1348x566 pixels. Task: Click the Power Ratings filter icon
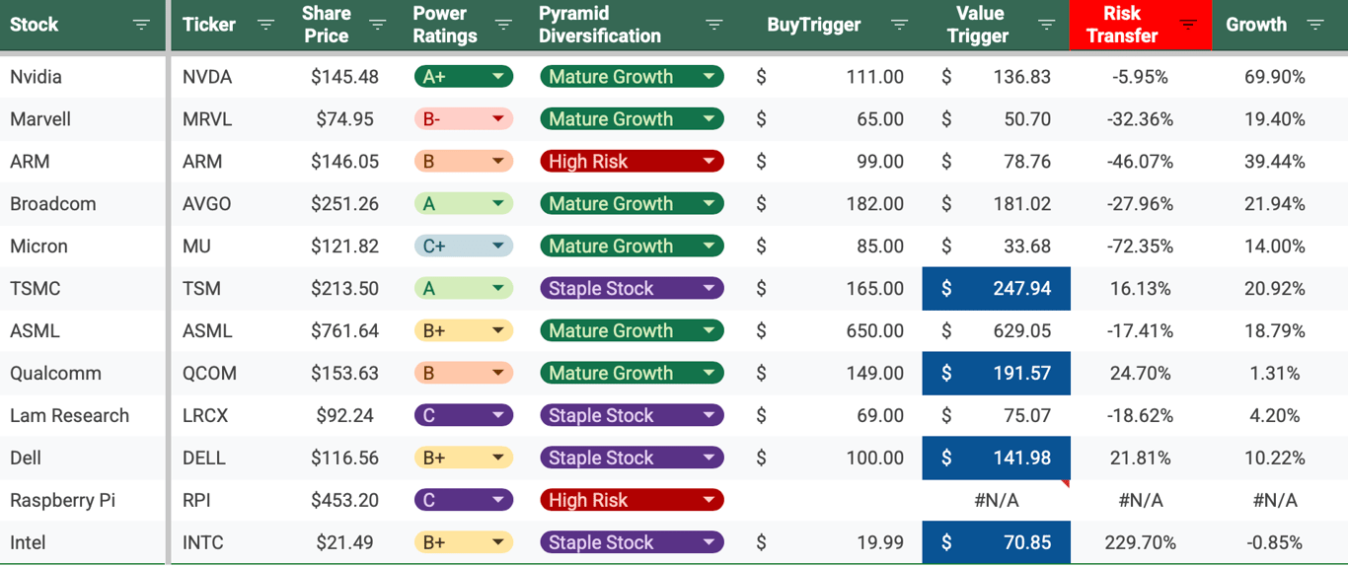(x=503, y=25)
